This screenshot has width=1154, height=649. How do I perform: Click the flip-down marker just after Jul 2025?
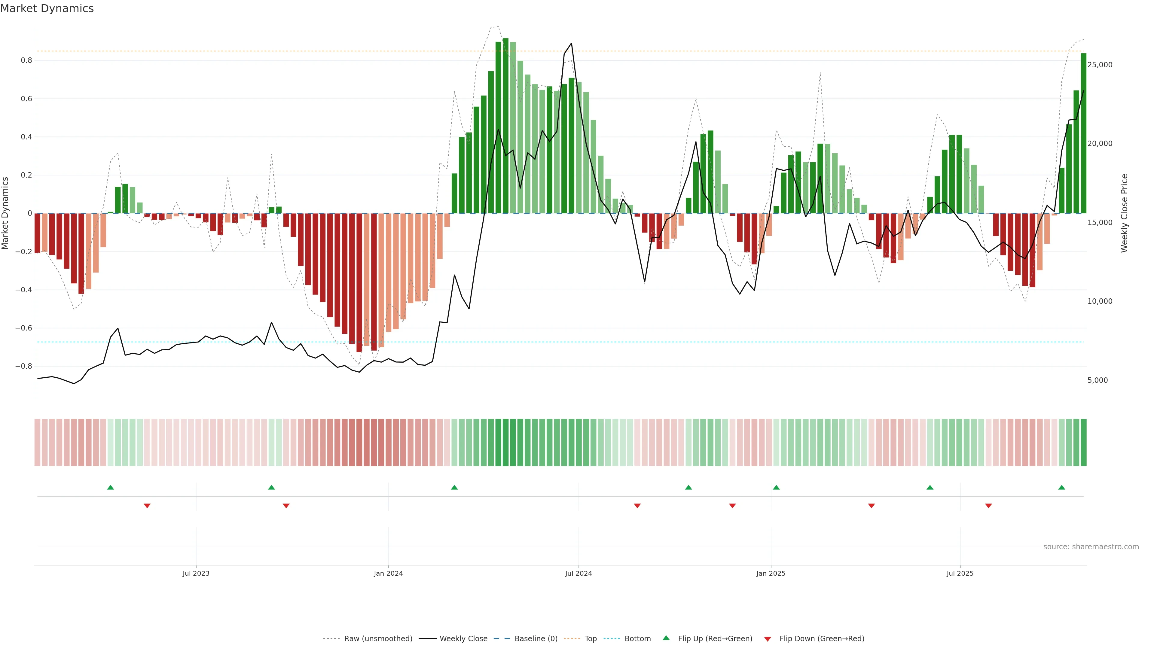(988, 506)
